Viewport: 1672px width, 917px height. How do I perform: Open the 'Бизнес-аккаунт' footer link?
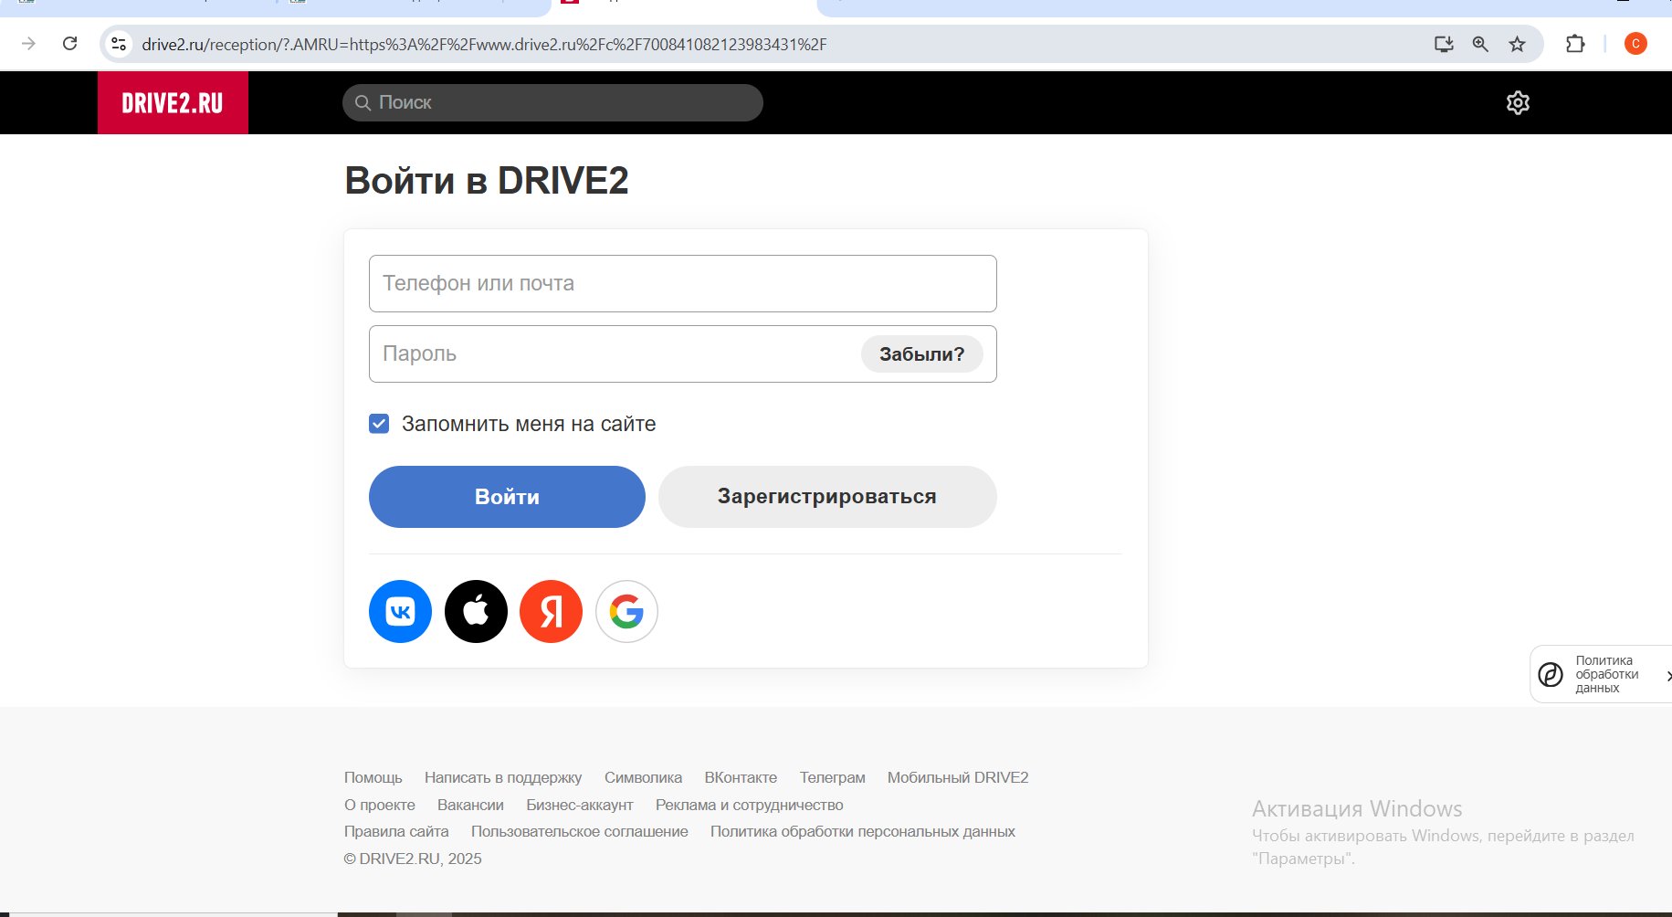point(580,805)
